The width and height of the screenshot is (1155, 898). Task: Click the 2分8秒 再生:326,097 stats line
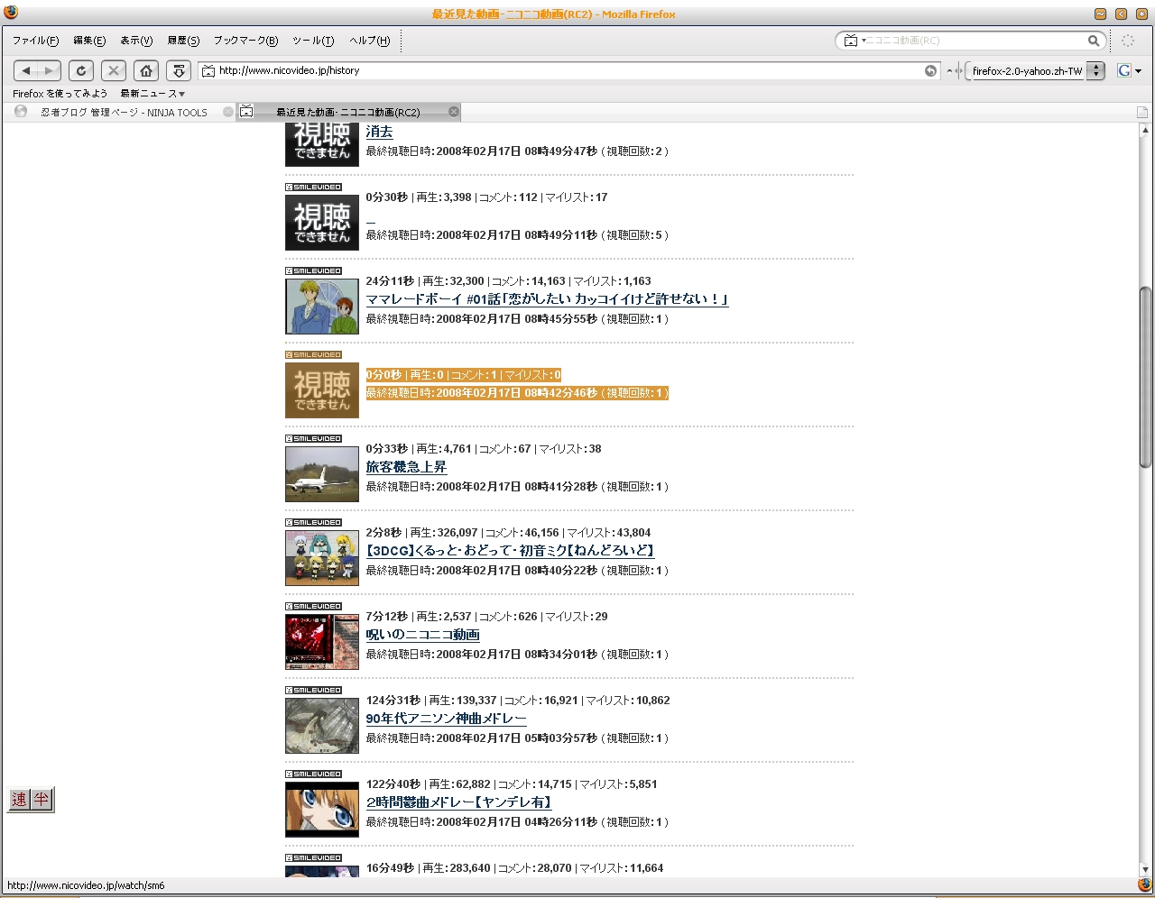click(508, 533)
